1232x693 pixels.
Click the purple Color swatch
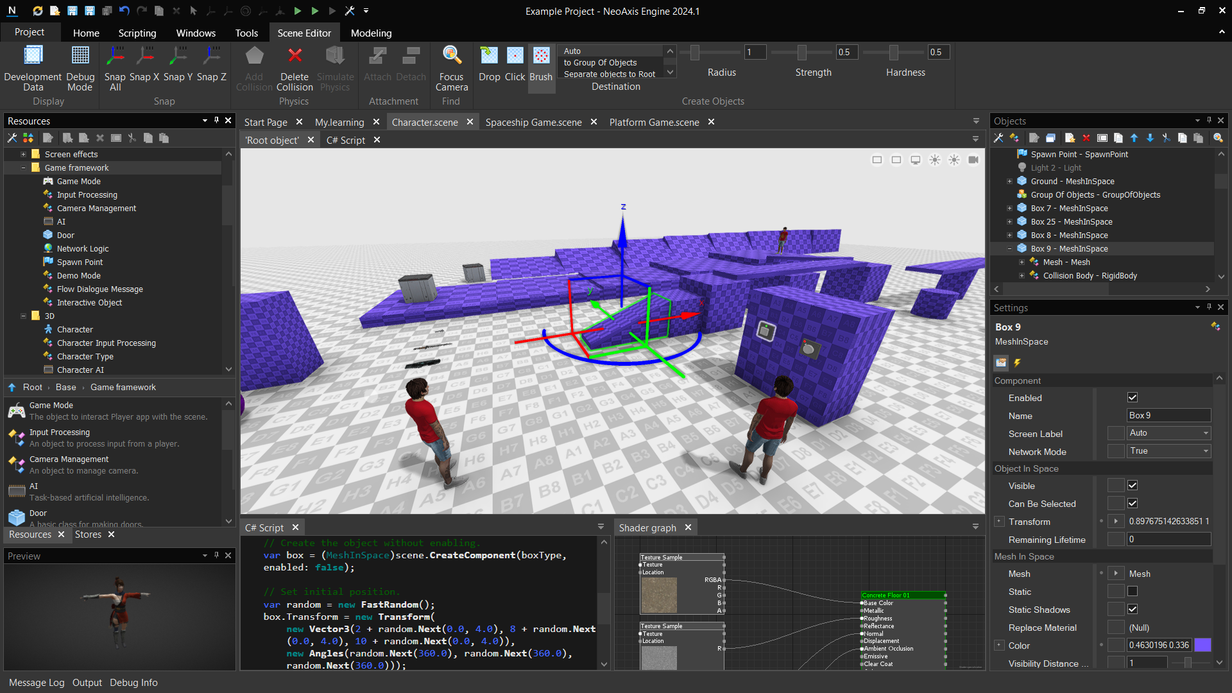(1203, 646)
